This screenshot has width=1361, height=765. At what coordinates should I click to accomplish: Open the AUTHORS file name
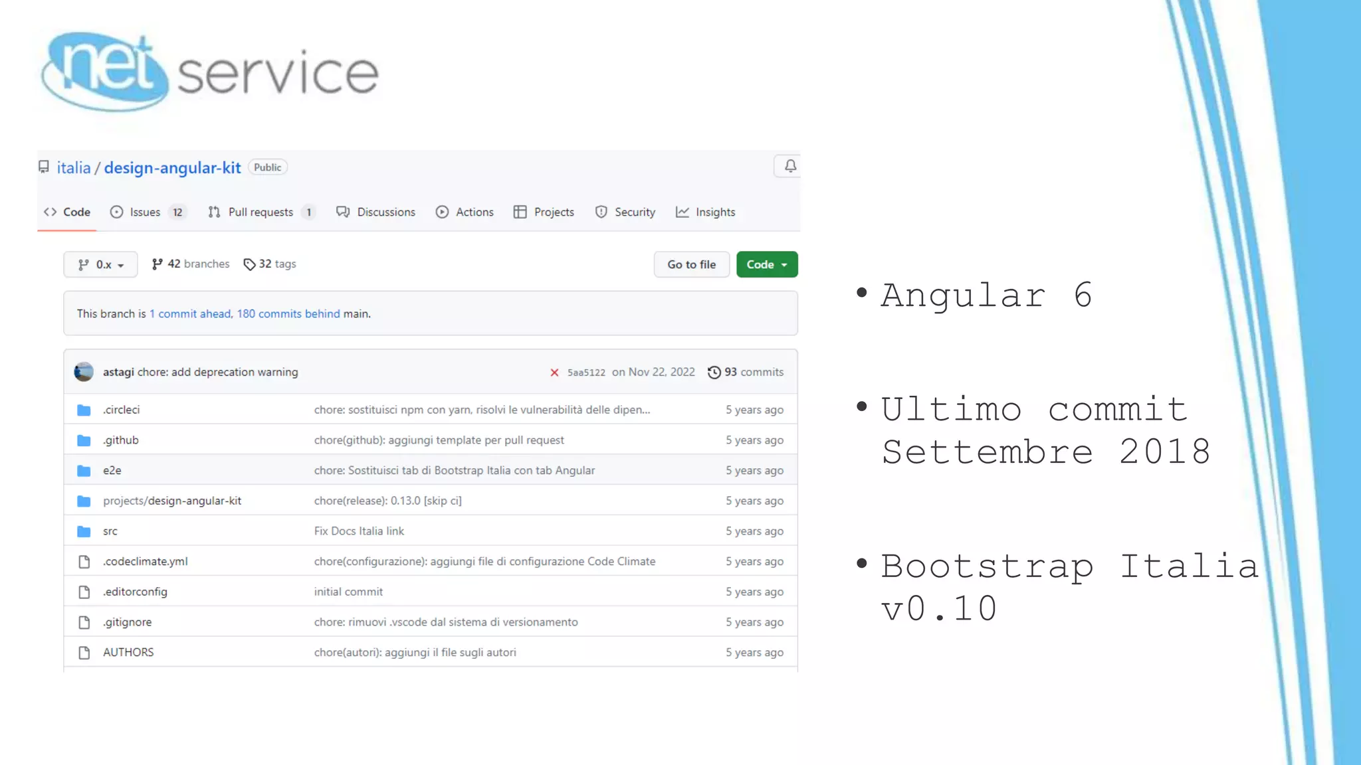pyautogui.click(x=128, y=653)
